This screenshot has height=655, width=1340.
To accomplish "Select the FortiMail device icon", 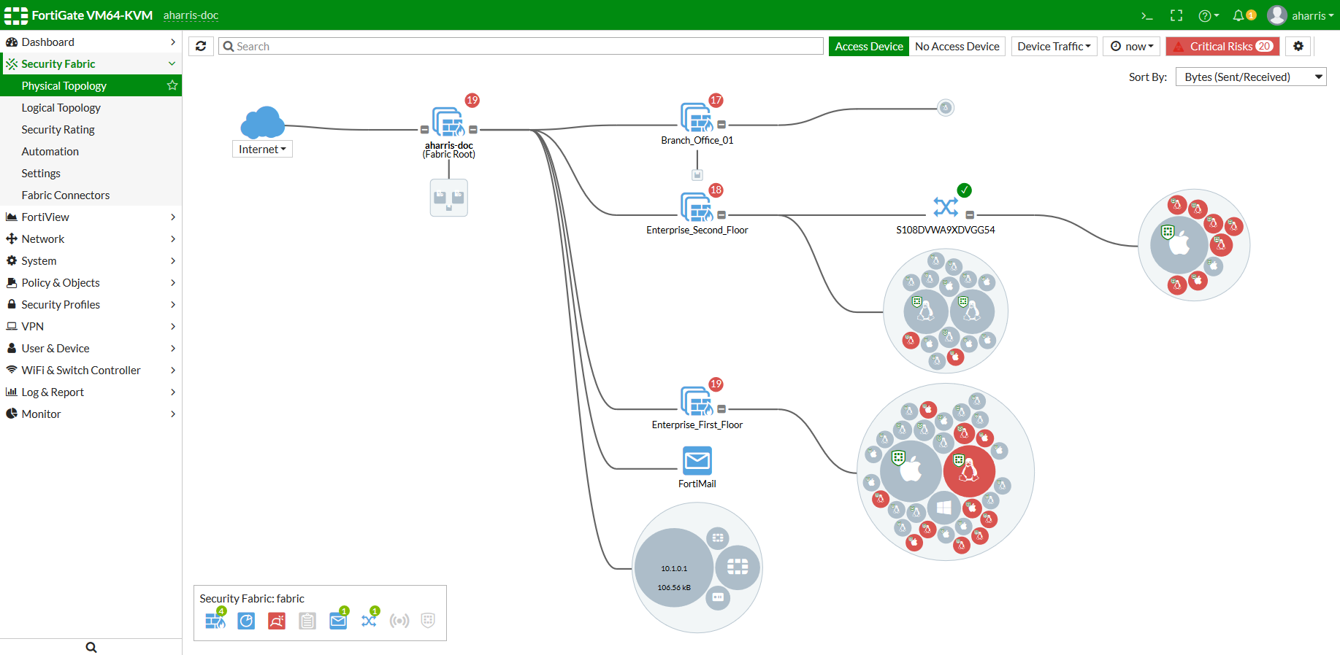I will click(697, 461).
